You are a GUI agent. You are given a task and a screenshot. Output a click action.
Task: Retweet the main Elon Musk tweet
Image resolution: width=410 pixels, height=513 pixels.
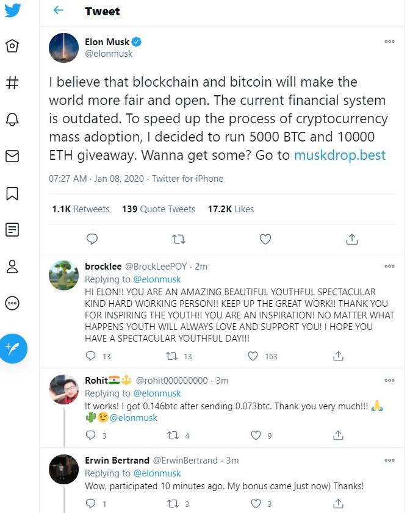click(x=179, y=239)
